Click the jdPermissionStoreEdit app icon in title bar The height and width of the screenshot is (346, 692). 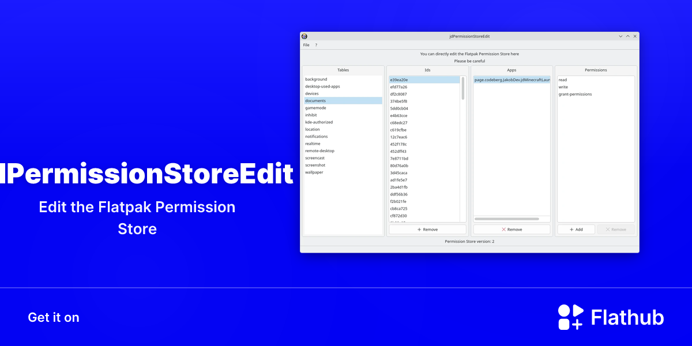click(x=304, y=36)
